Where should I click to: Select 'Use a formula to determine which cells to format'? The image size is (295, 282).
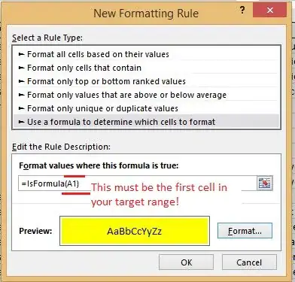click(146, 122)
